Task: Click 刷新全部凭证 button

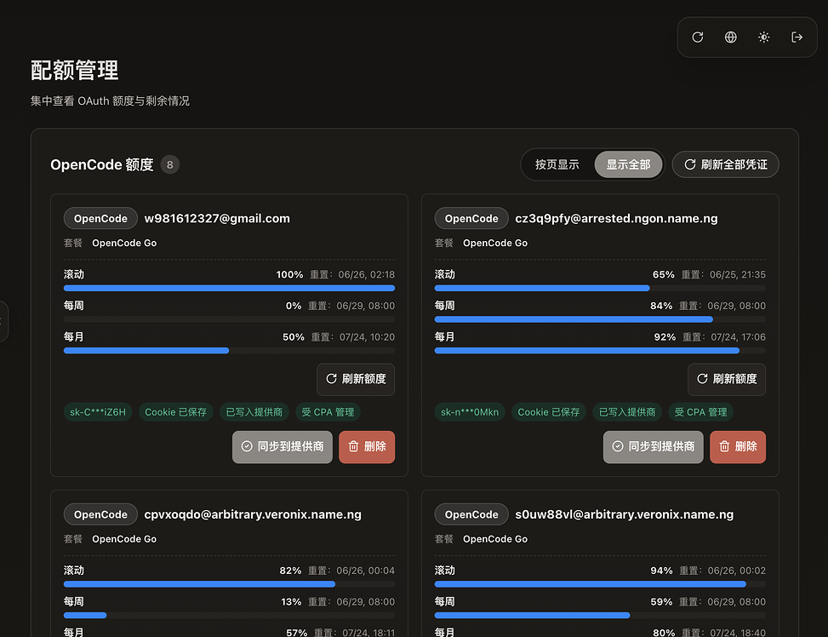Action: (726, 164)
